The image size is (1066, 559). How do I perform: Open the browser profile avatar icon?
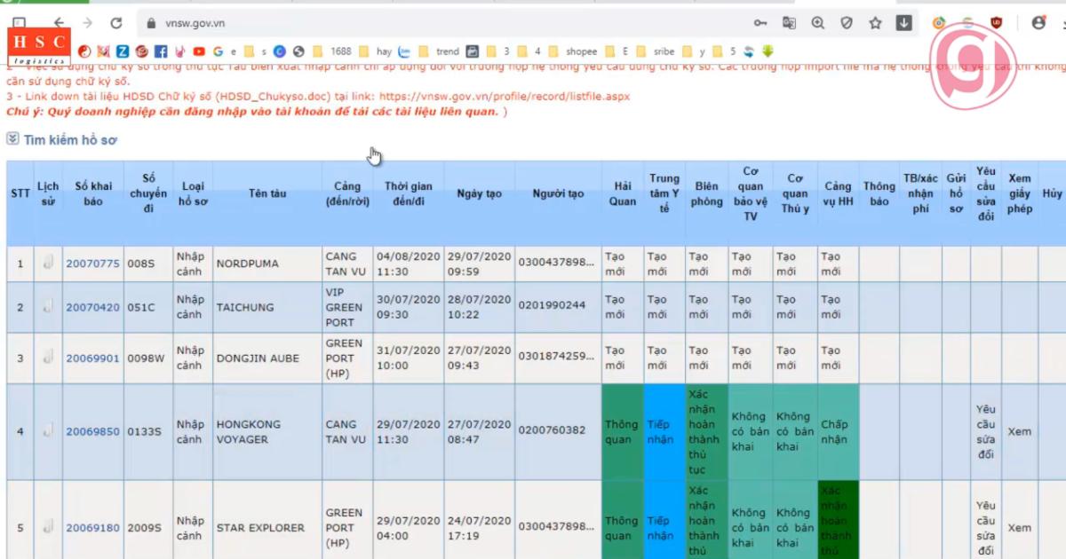pyautogui.click(x=1036, y=22)
